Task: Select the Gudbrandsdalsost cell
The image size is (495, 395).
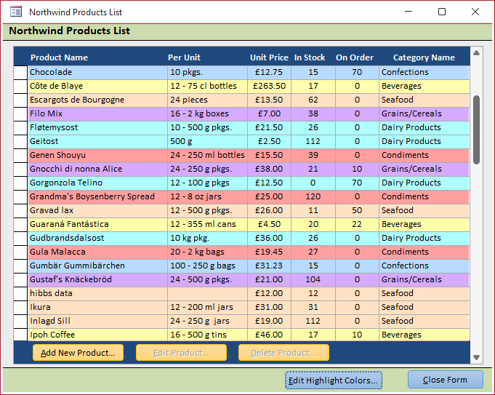Action: (97, 239)
